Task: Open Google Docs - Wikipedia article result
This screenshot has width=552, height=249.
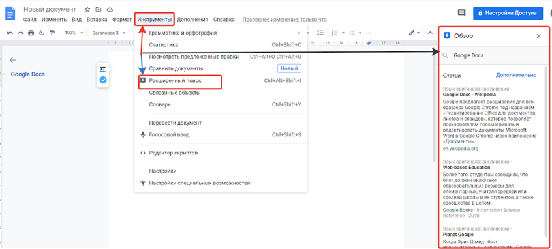Action: [469, 95]
